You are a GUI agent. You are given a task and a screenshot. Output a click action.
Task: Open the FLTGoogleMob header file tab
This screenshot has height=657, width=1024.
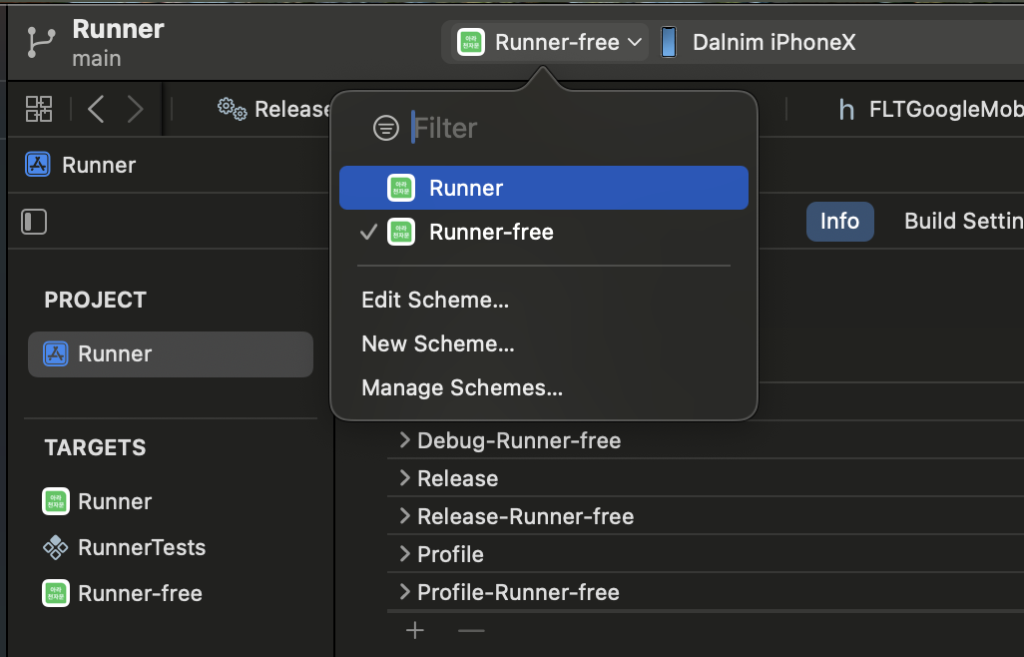click(x=945, y=109)
